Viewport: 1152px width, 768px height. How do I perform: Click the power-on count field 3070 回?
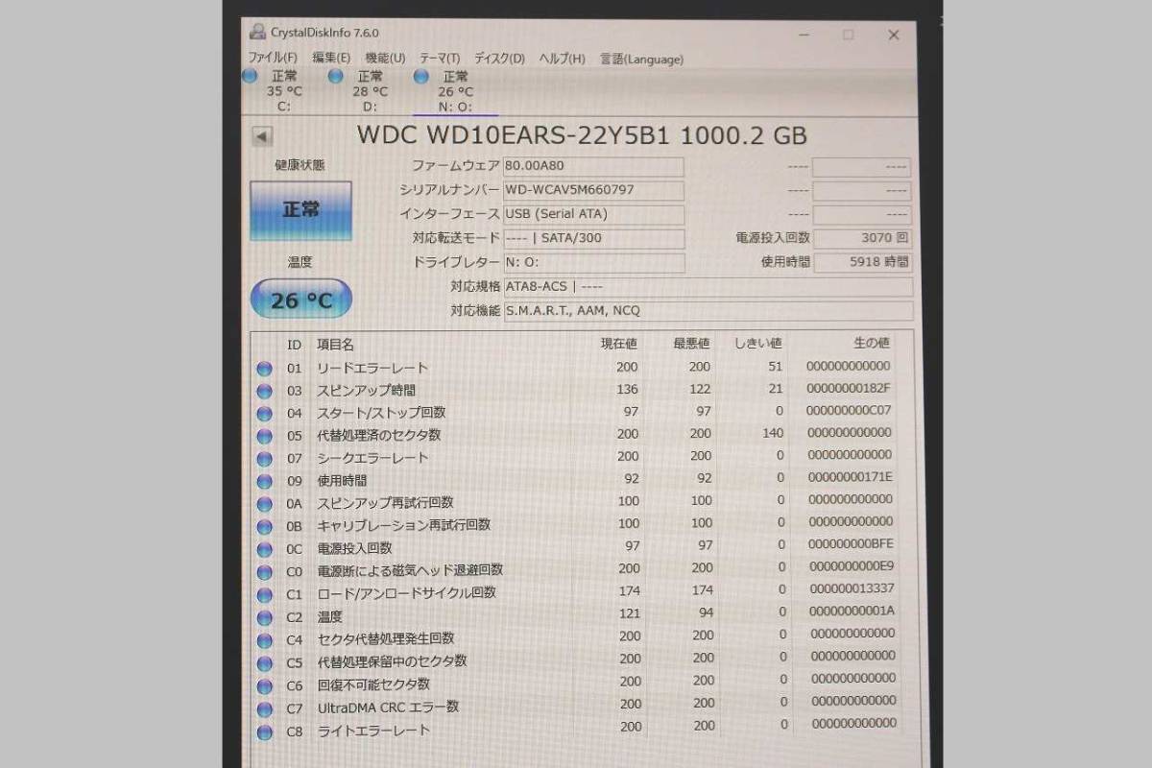[x=862, y=238]
